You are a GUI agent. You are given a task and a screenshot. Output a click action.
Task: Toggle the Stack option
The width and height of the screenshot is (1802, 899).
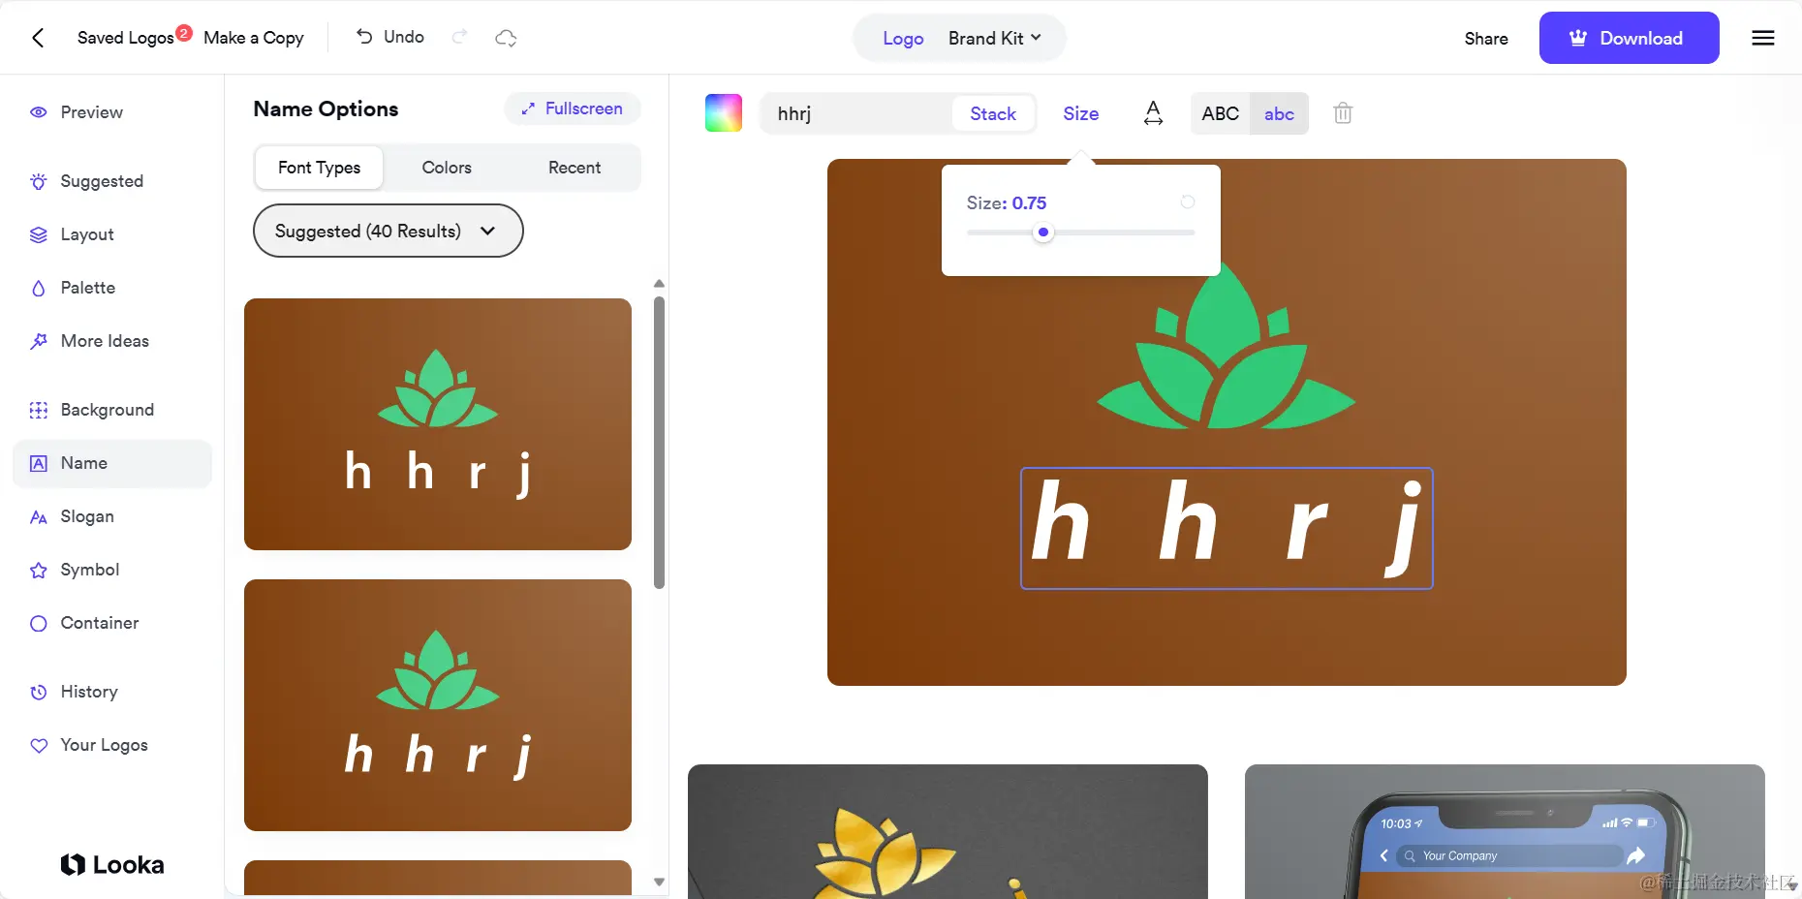[993, 113]
